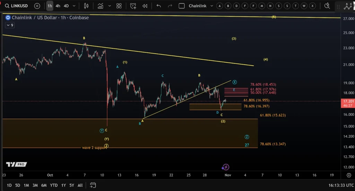
Task: Add a symbol to compare with the plus icon
Action: 37,6
